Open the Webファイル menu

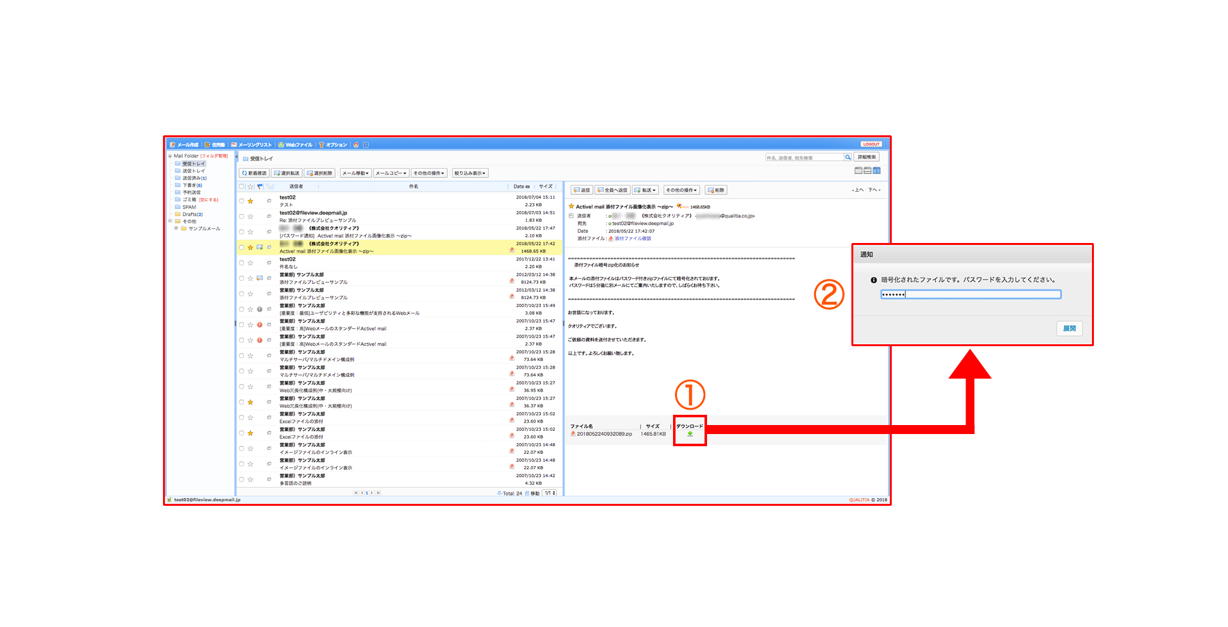coord(295,145)
